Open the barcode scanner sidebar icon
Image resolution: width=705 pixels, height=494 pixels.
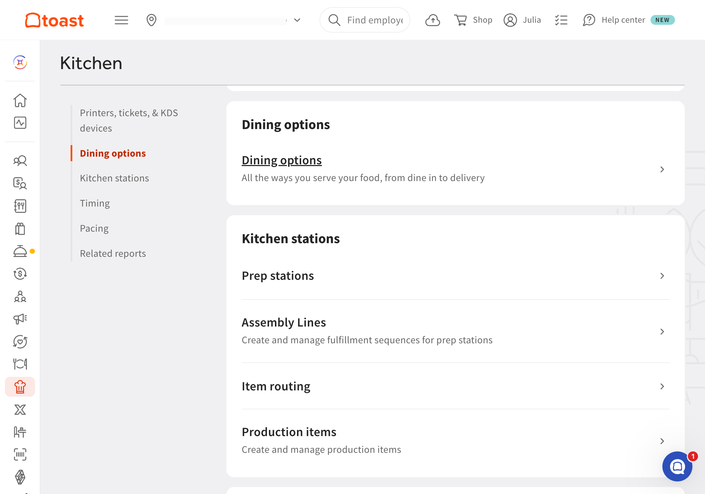20,455
